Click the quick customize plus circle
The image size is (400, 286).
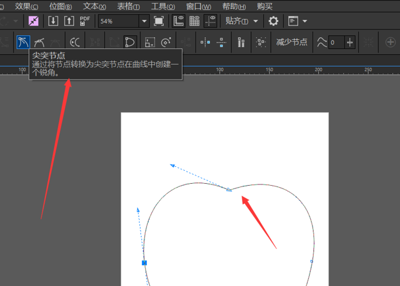click(x=390, y=42)
